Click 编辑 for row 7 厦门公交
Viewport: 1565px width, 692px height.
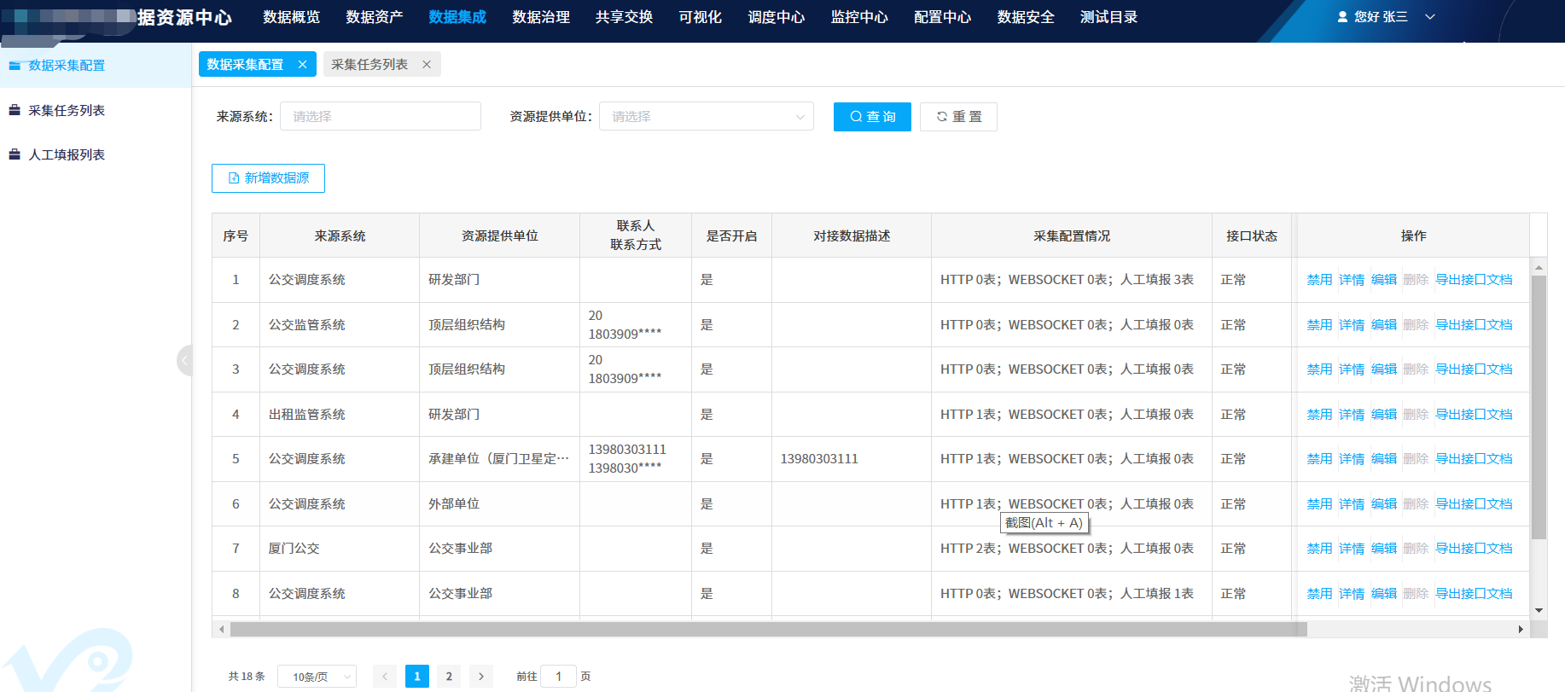click(1384, 549)
